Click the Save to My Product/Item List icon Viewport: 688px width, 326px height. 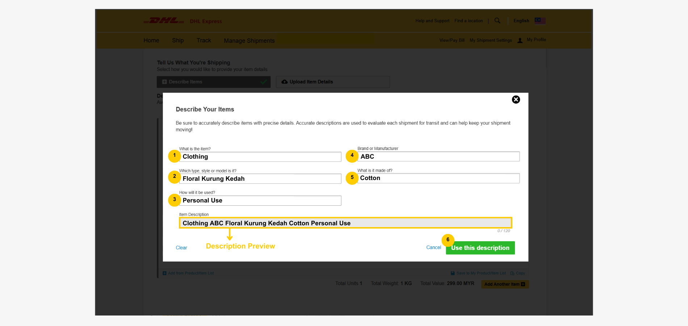[453, 273]
